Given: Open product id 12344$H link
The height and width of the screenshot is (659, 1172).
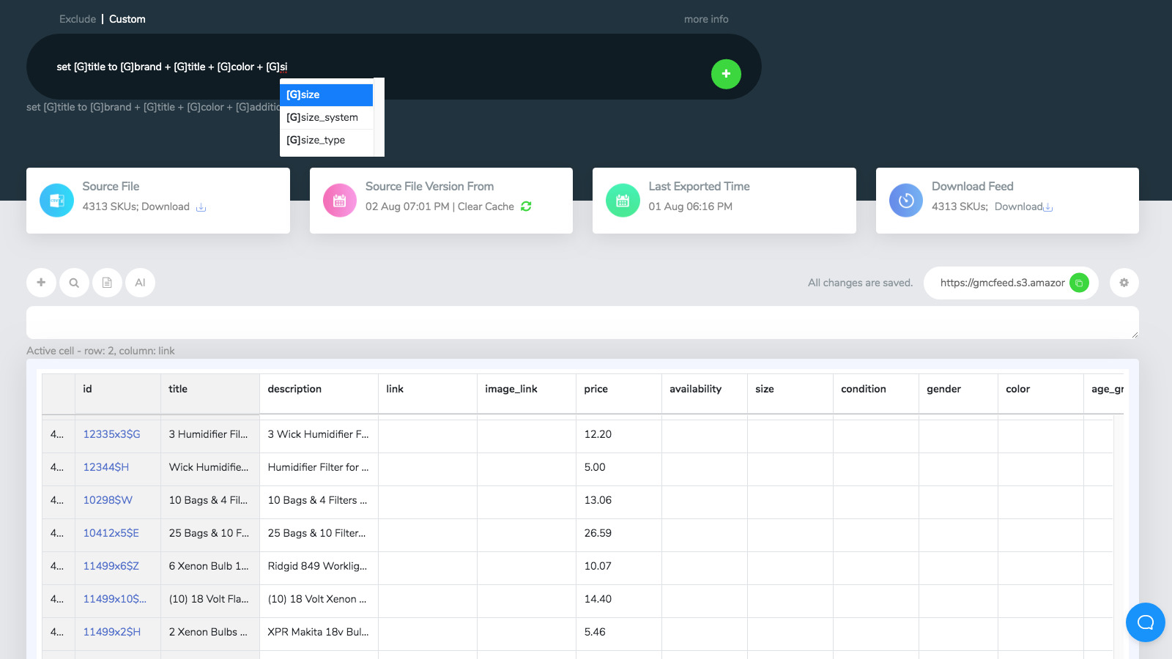Looking at the screenshot, I should pos(105,467).
